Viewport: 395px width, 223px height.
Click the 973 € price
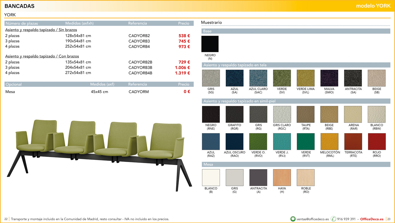point(184,46)
